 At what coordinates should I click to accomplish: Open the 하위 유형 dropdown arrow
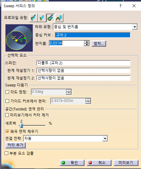135,27
